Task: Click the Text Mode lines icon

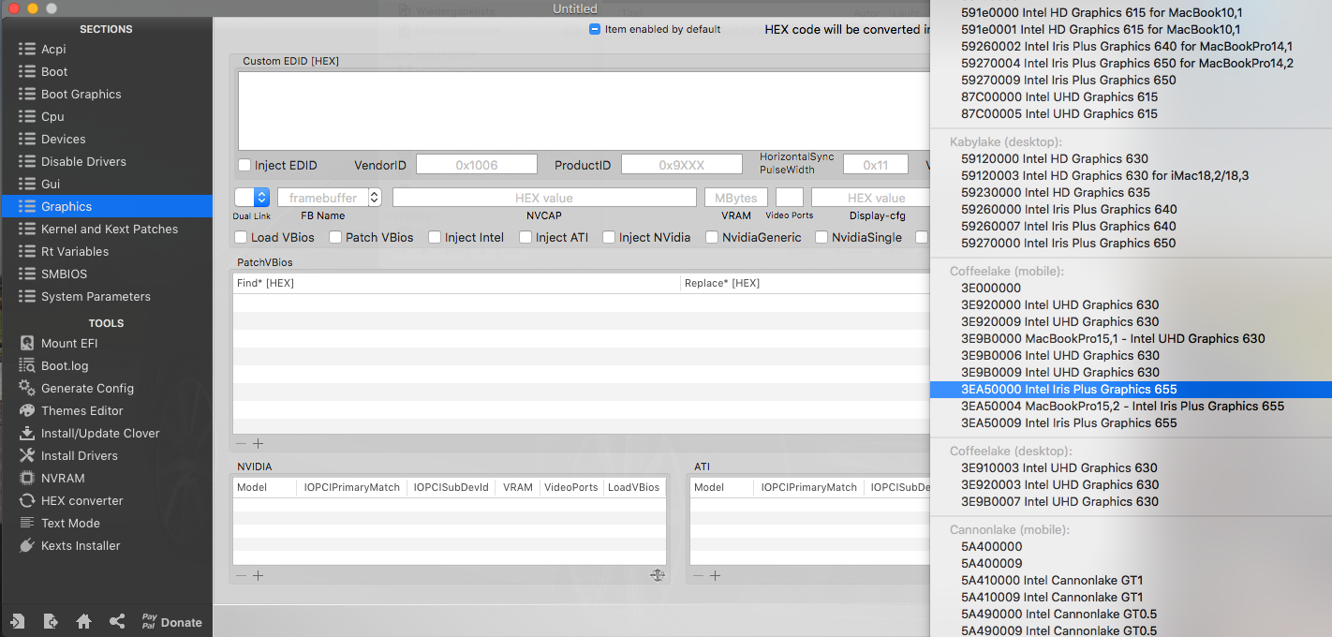Action: pos(26,523)
